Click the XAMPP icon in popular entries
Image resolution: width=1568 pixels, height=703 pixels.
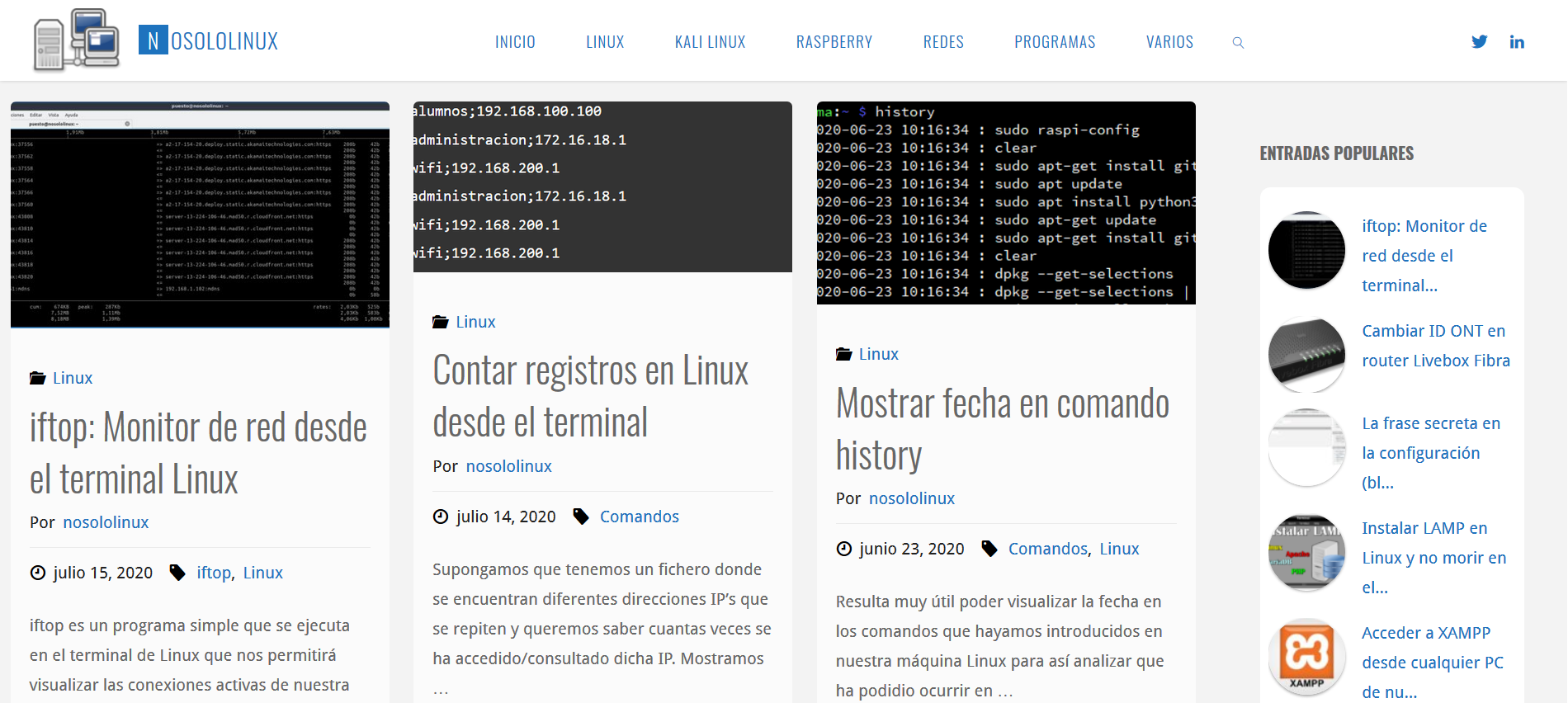1306,657
